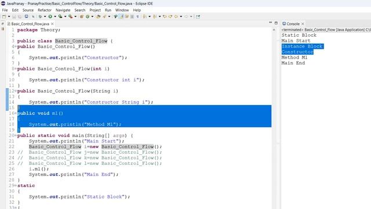Open the Window menu
Image resolution: width=371 pixels, height=209 pixels.
pyautogui.click(x=122, y=10)
